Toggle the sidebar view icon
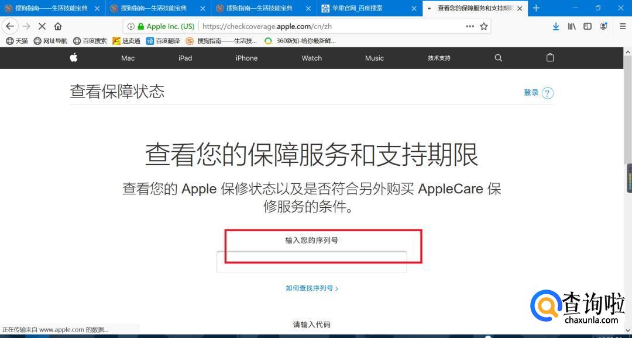 point(588,26)
